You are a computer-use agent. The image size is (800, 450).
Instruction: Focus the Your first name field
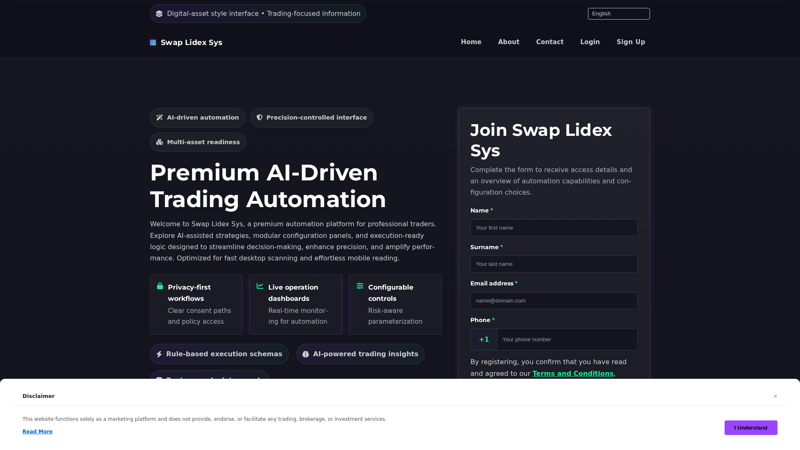(x=554, y=228)
